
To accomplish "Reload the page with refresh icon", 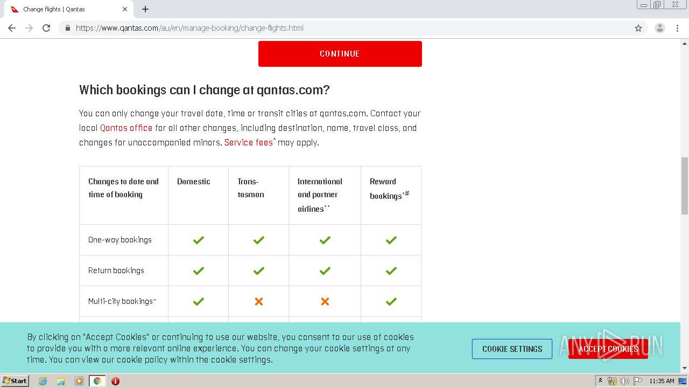I will (46, 28).
